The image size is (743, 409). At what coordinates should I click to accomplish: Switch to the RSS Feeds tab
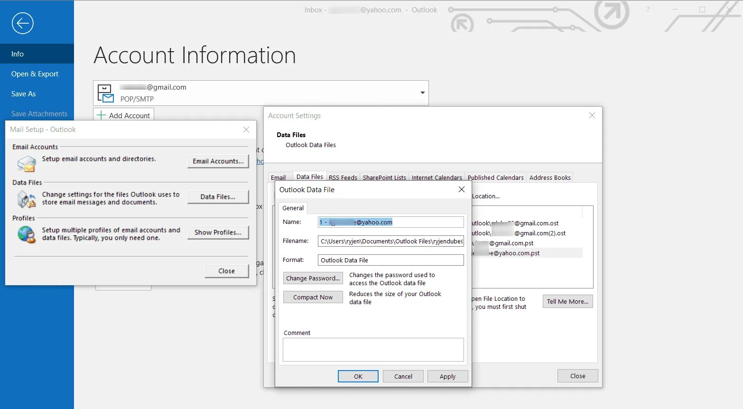pyautogui.click(x=343, y=177)
